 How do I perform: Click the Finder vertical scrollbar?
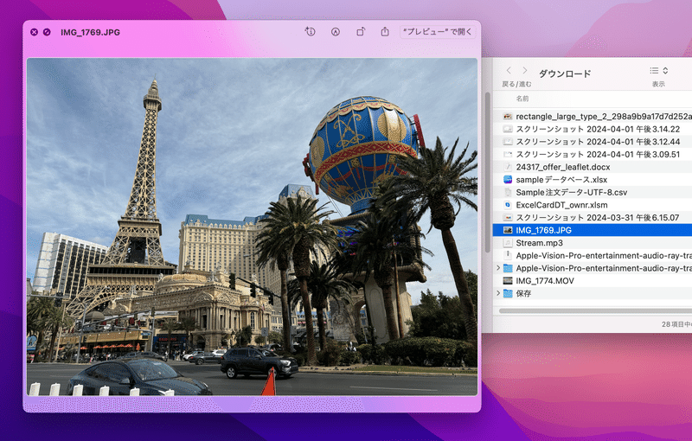pyautogui.click(x=488, y=172)
